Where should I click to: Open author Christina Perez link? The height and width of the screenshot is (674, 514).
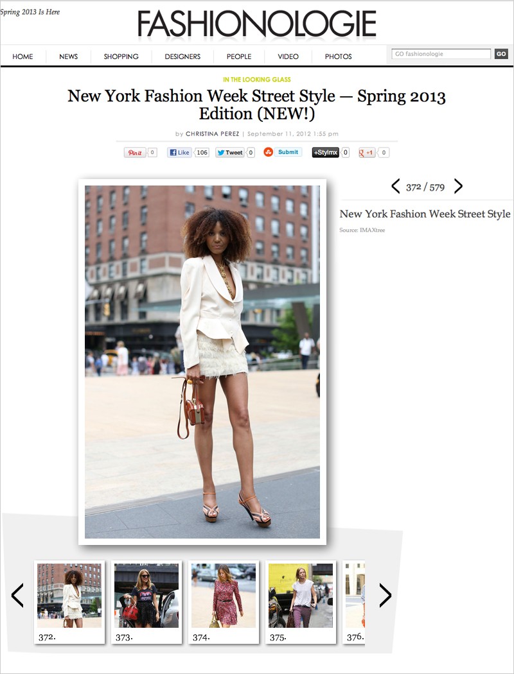tap(213, 134)
